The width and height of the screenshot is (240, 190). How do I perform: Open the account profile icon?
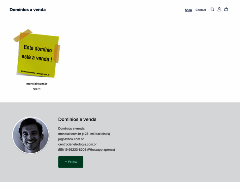(x=219, y=9)
